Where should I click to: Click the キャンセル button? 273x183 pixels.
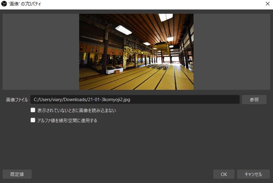pos(253,174)
